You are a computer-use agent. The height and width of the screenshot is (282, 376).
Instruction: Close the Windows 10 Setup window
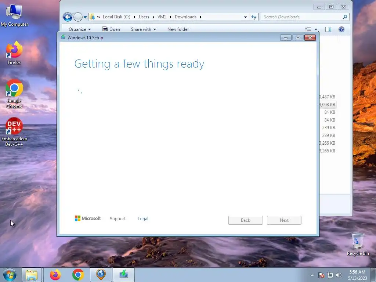pyautogui.click(x=310, y=38)
